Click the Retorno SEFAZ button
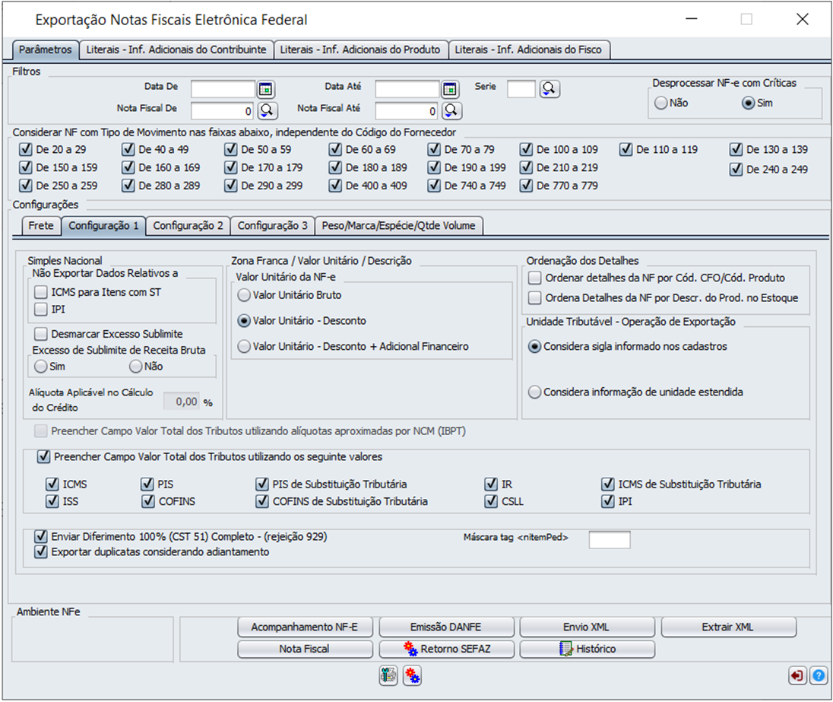This screenshot has width=833, height=702. coord(446,649)
